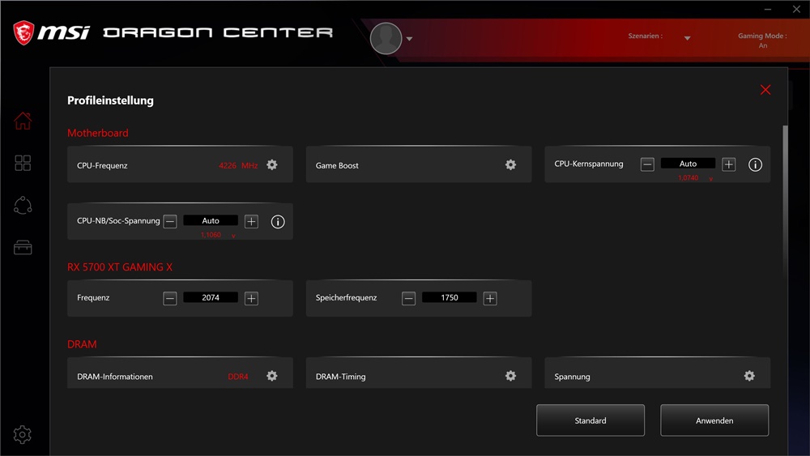
Task: Open the Home page from sidebar
Action: pos(23,121)
